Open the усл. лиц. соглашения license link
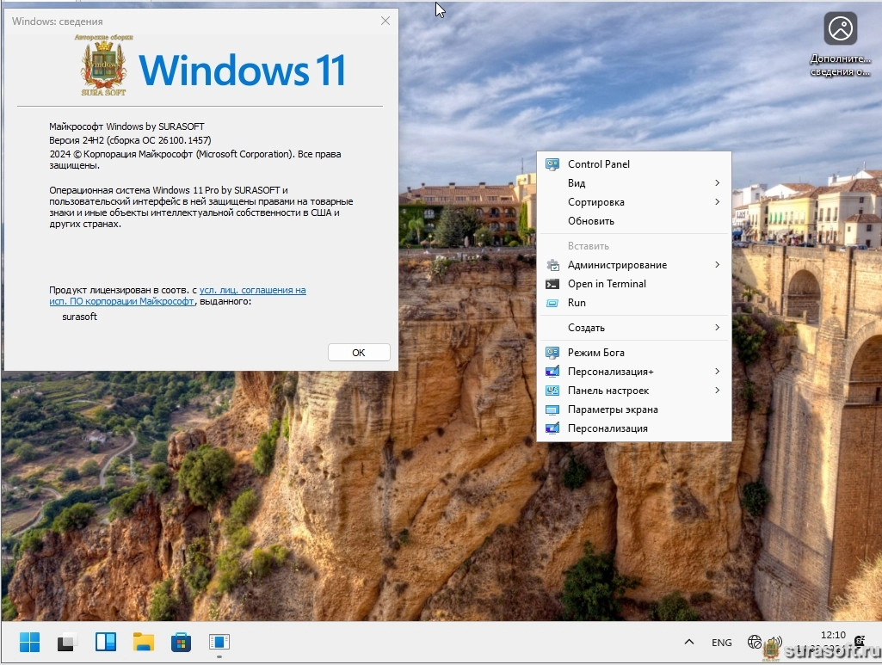The height and width of the screenshot is (665, 882). [x=253, y=290]
